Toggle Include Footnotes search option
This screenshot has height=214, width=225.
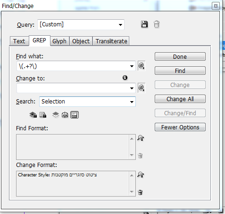point(75,115)
